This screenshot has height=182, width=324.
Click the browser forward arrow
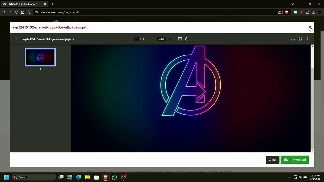point(10,12)
